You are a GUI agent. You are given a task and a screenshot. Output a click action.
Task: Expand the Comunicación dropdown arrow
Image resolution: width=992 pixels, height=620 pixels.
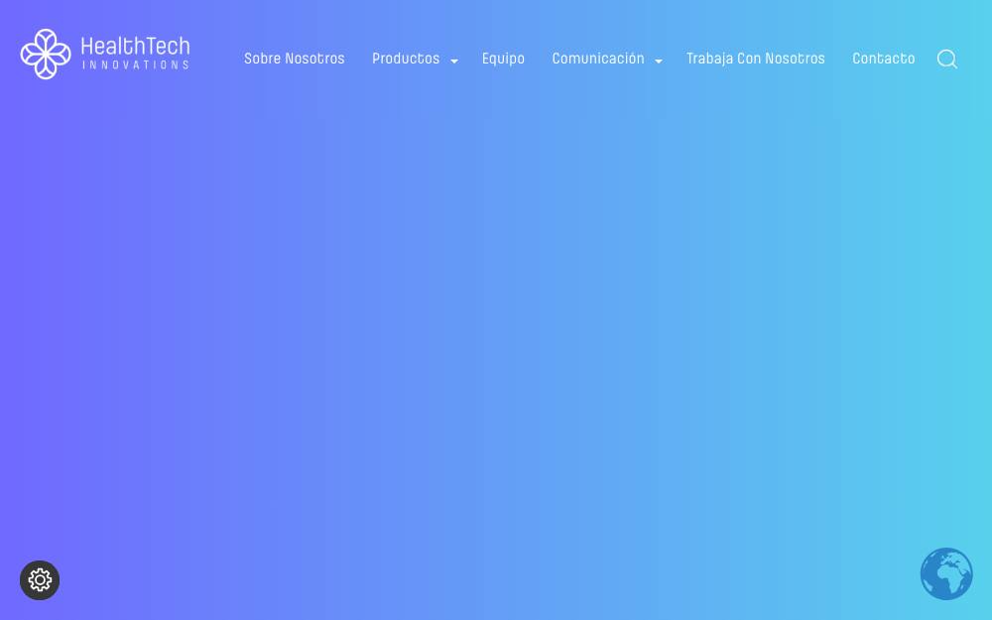point(659,62)
